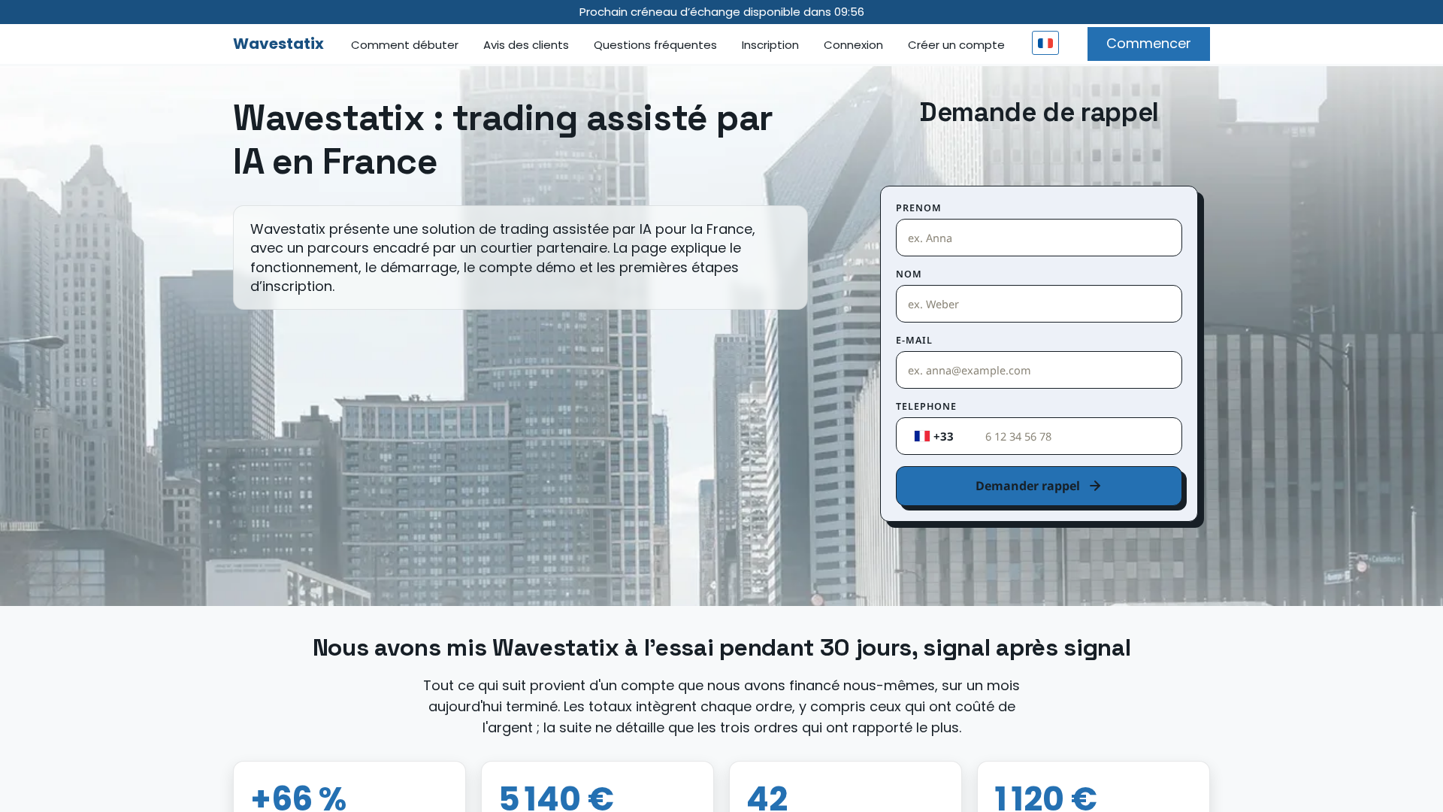Viewport: 1443px width, 812px height.
Task: Click Créer un compte link
Action: point(956,45)
